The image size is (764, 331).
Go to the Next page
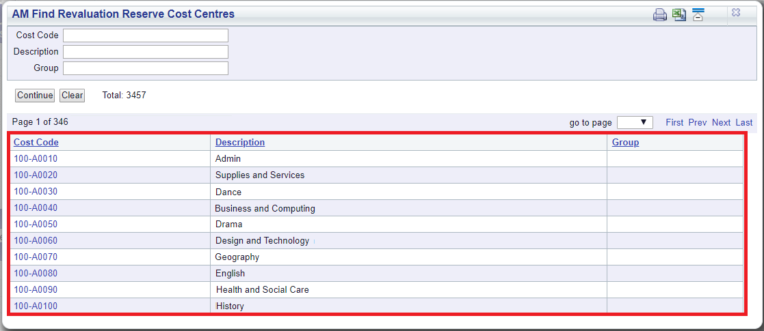click(721, 122)
